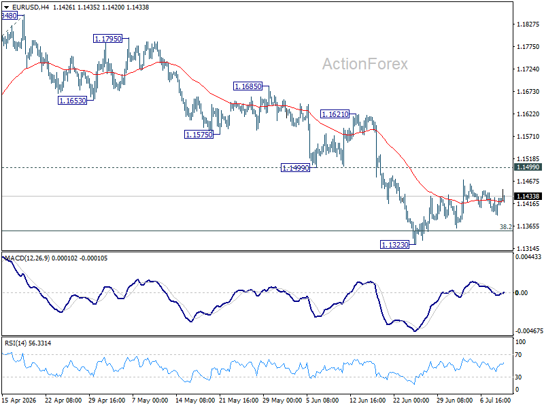Click the RSI 100 scale label
Screen dimensions: 544x408
click(x=520, y=342)
